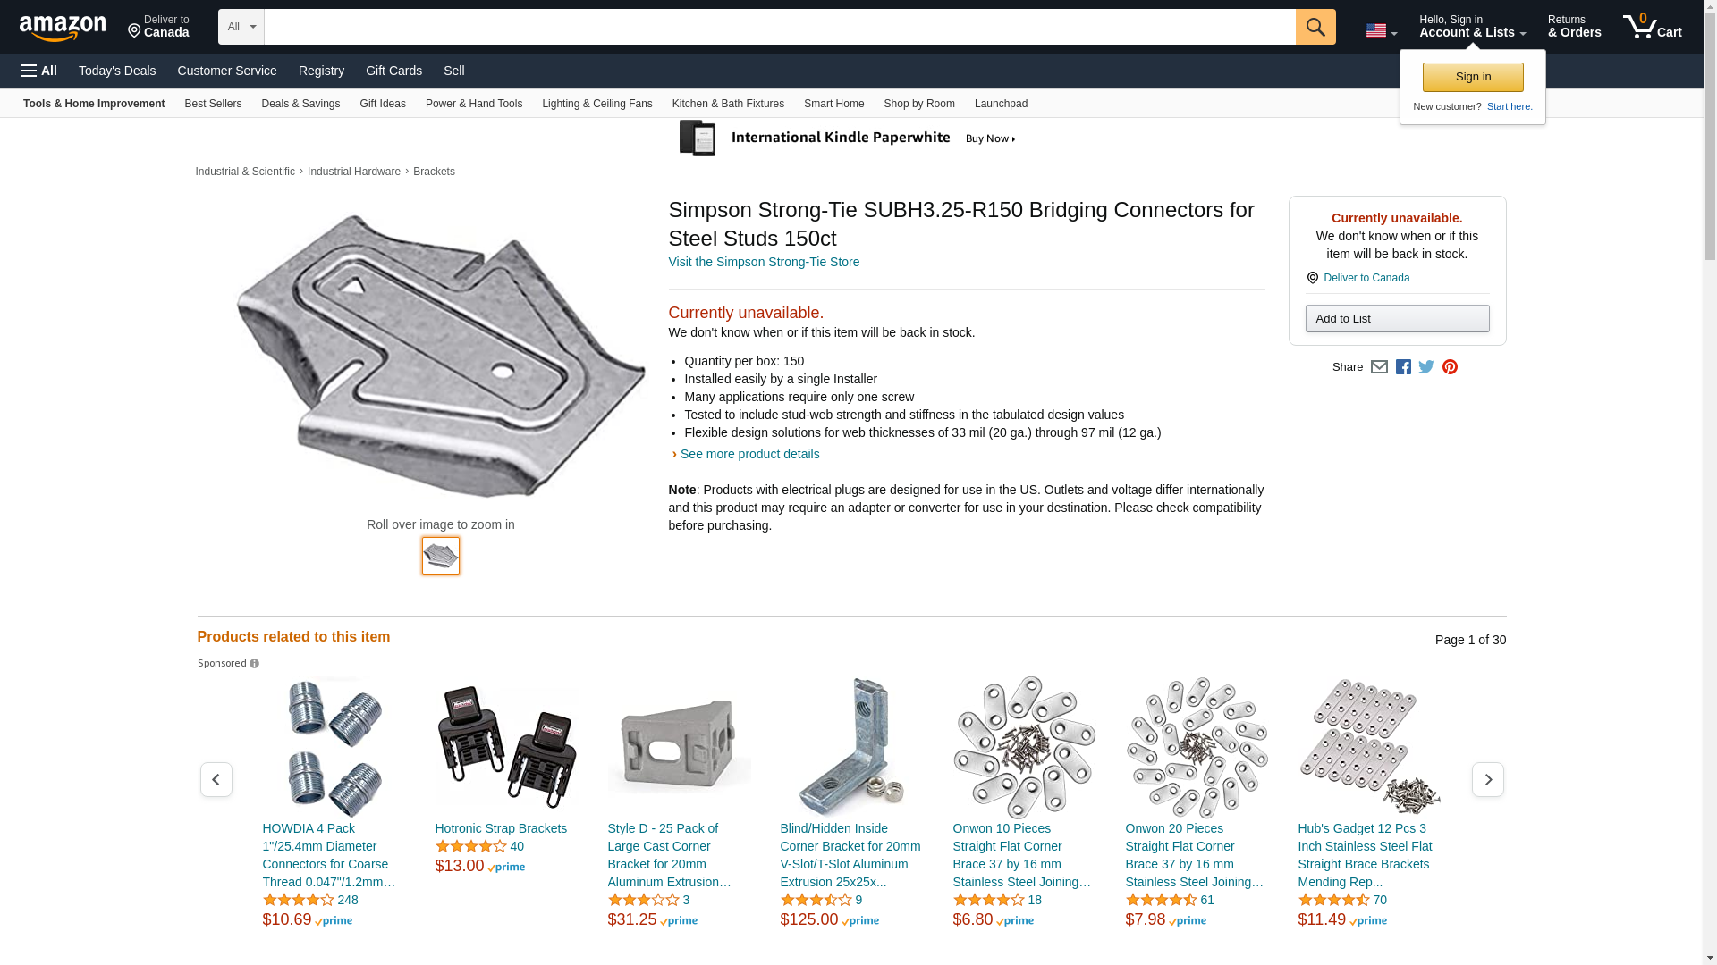Go to next related products page
Viewport: 1717px width, 965px height.
coord(1487,780)
